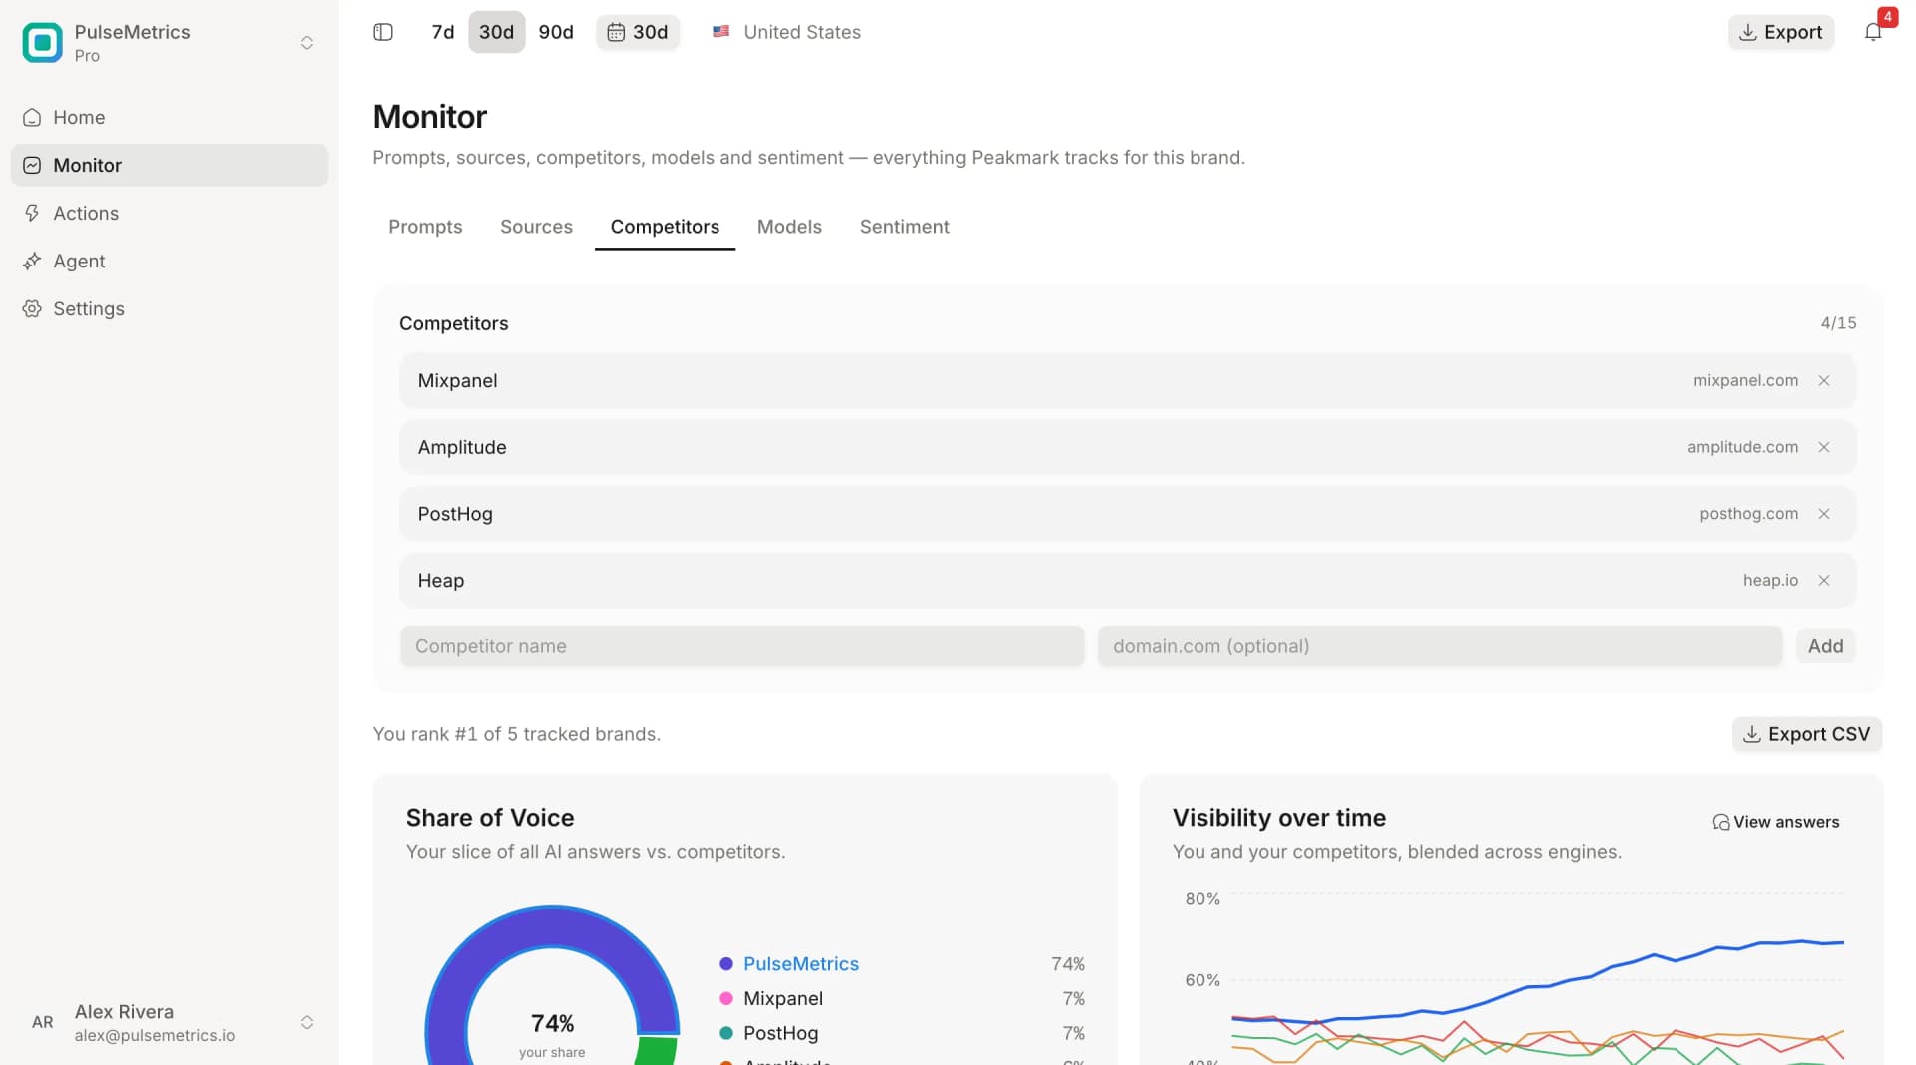This screenshot has width=1916, height=1065.
Task: Click the Actions lightning icon
Action: click(x=32, y=213)
